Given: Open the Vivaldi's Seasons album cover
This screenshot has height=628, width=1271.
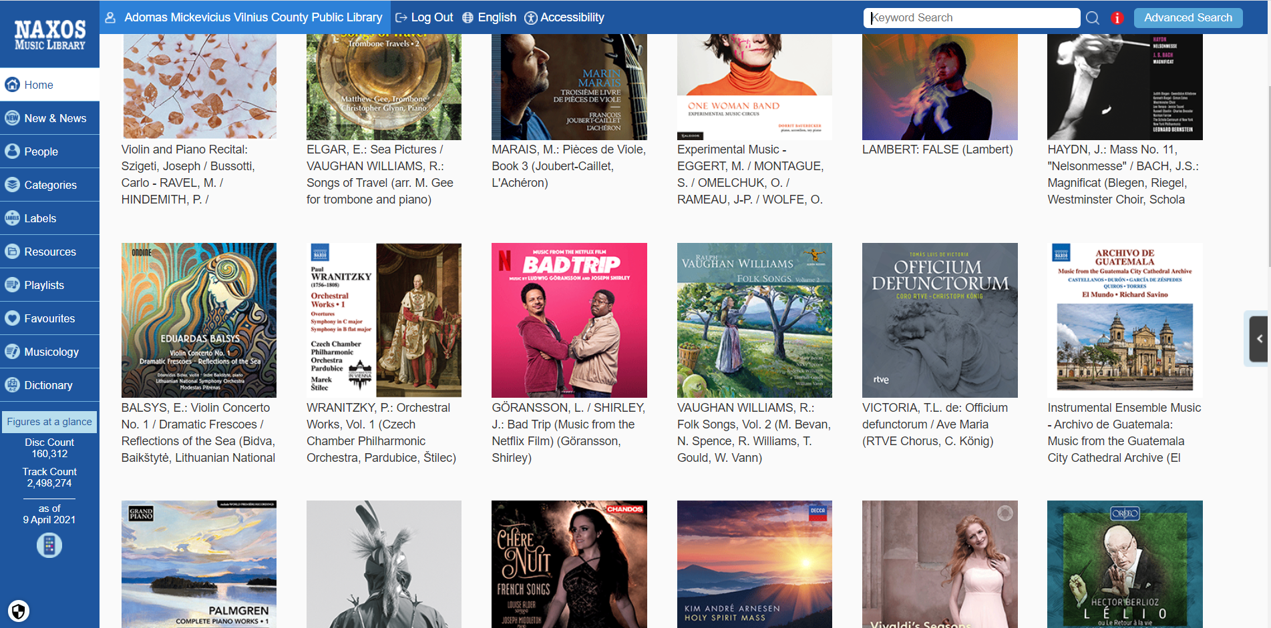Looking at the screenshot, I should tap(940, 565).
